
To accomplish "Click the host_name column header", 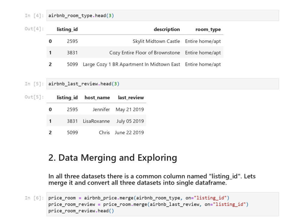I will pyautogui.click(x=97, y=98).
